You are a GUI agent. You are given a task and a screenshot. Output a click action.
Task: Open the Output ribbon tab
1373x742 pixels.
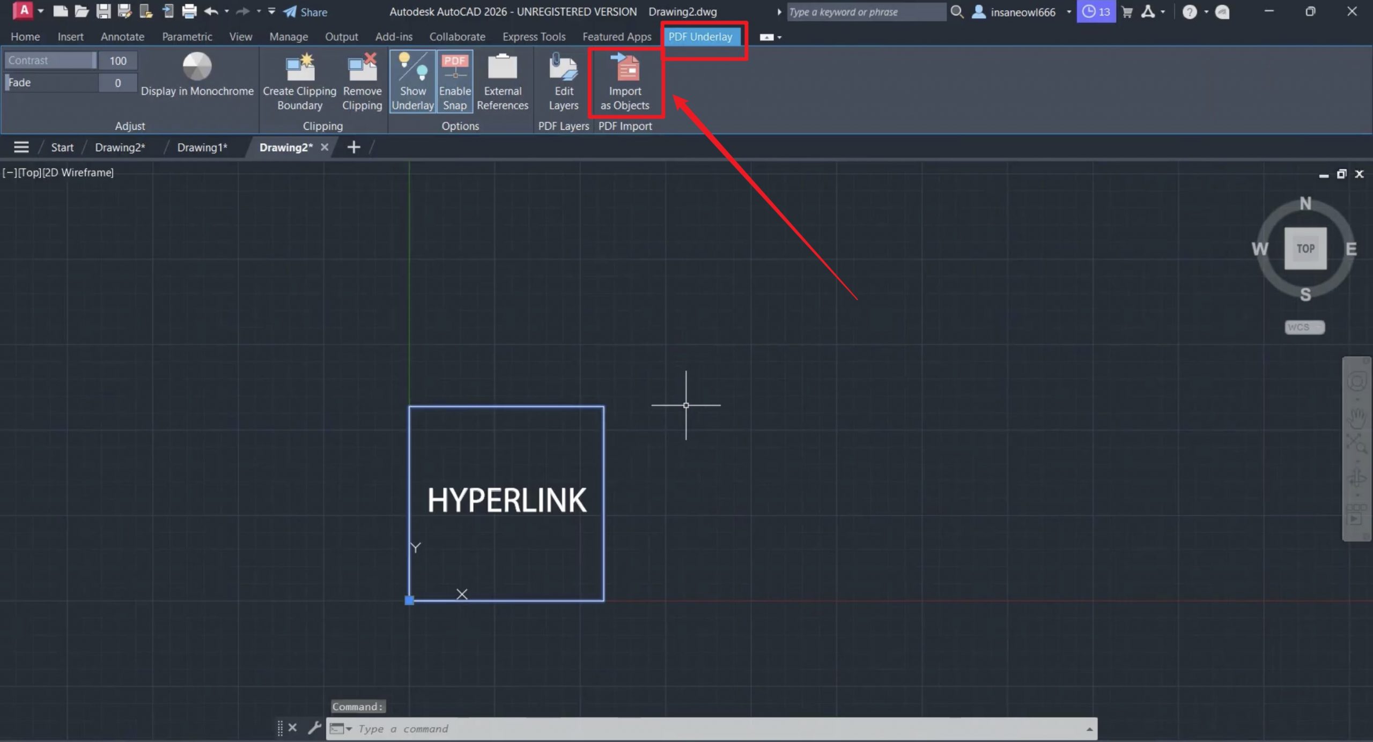pyautogui.click(x=341, y=36)
